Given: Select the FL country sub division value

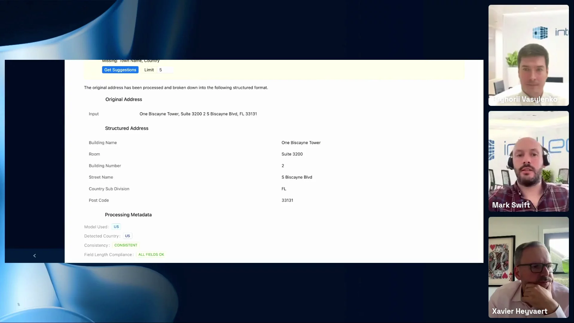Looking at the screenshot, I should tap(284, 189).
